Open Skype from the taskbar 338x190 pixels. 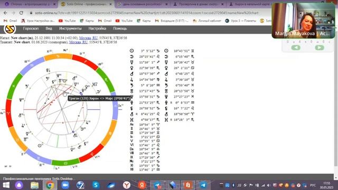[96, 185]
